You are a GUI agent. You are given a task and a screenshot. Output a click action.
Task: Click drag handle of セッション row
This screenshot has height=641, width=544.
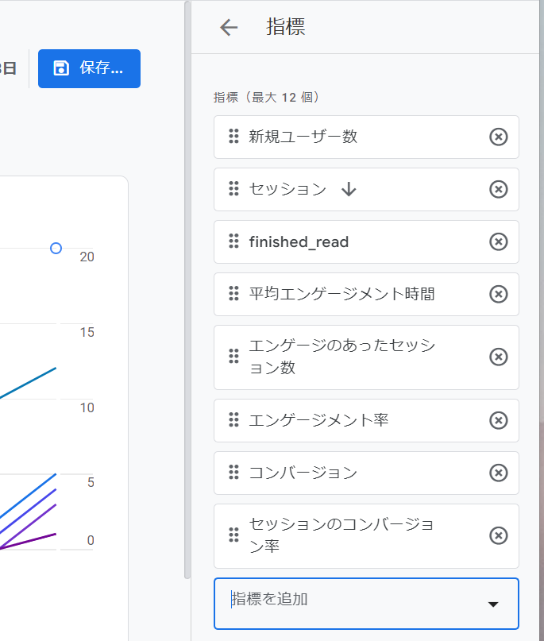[233, 188]
